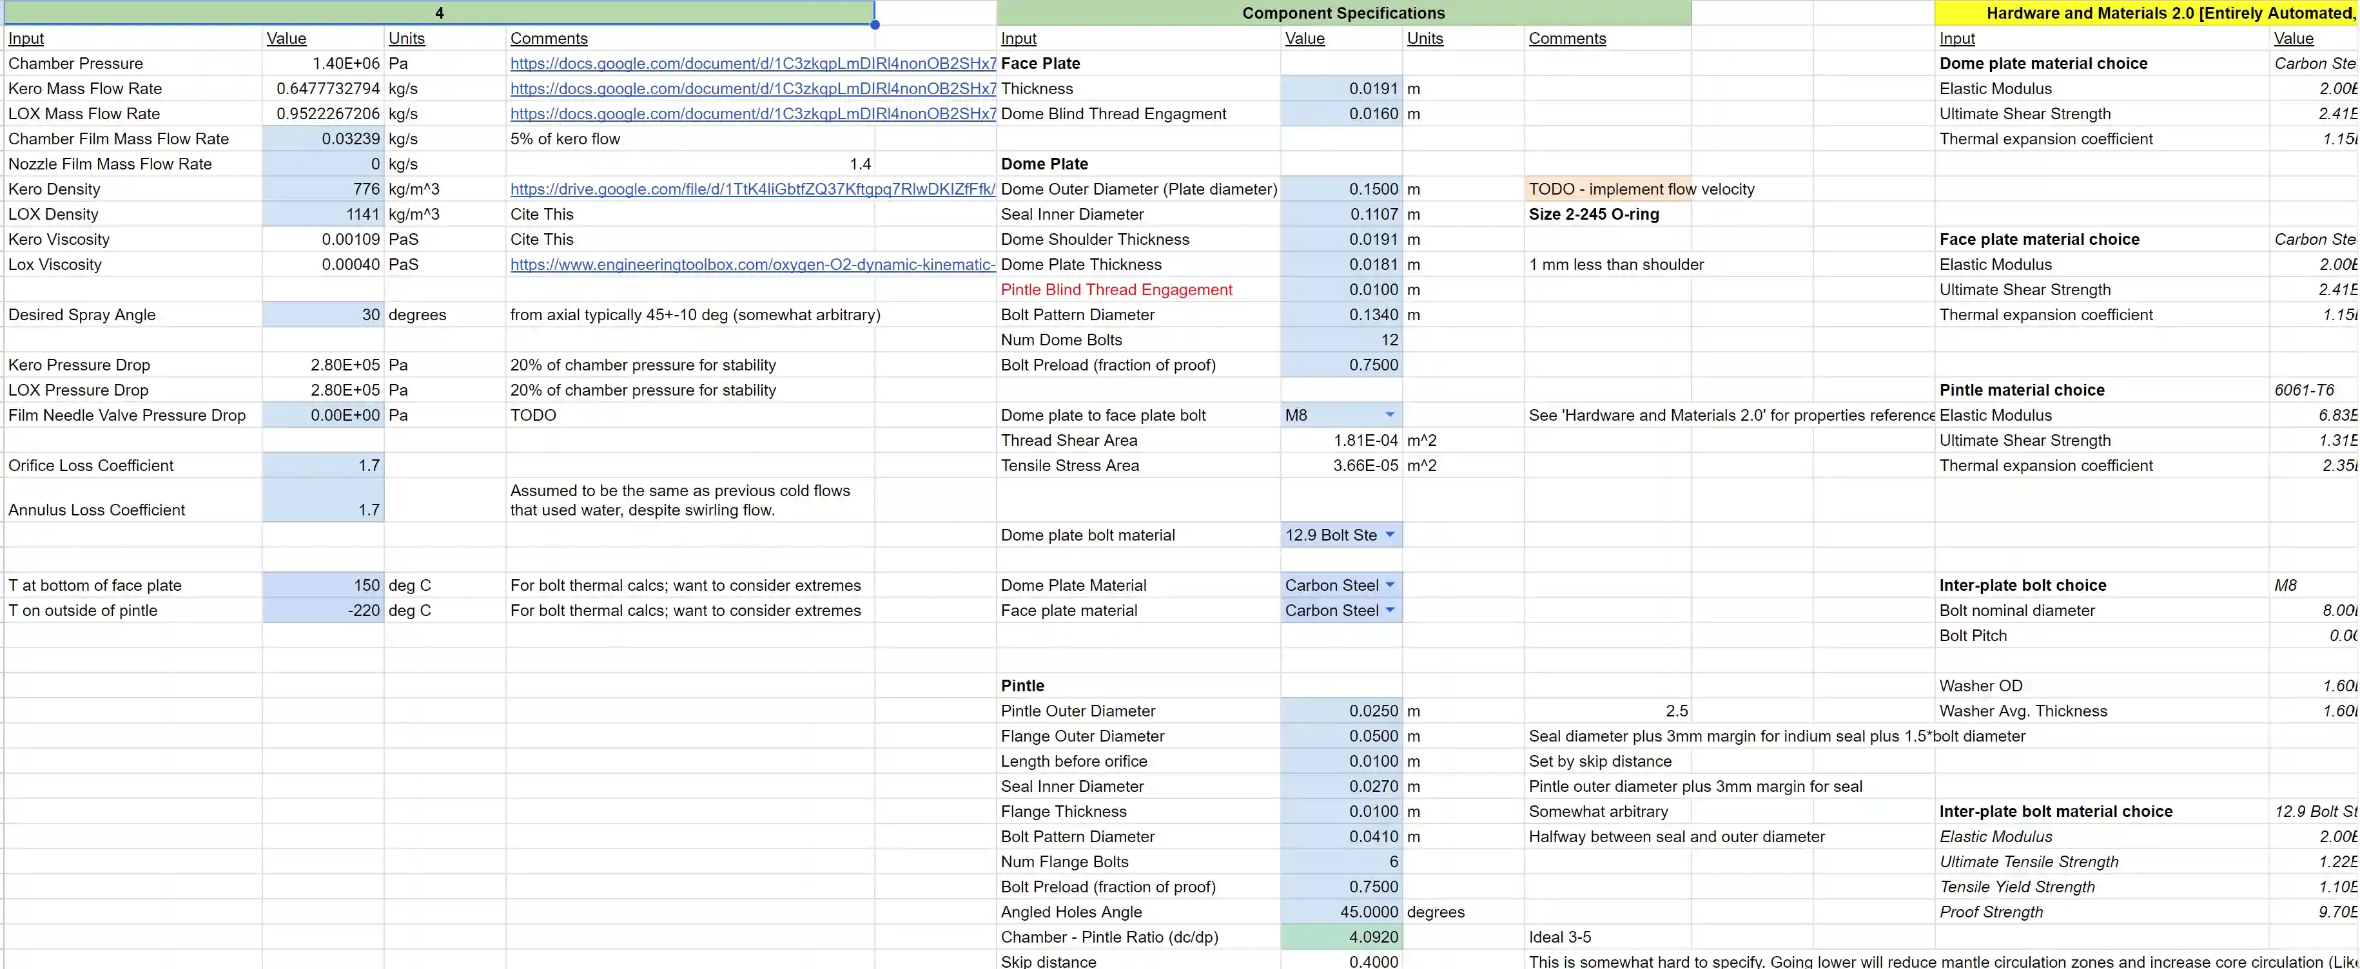Screen dimensions: 2360x969
Task: Select Num Dome Bolts value 12
Action: [x=1341, y=340]
